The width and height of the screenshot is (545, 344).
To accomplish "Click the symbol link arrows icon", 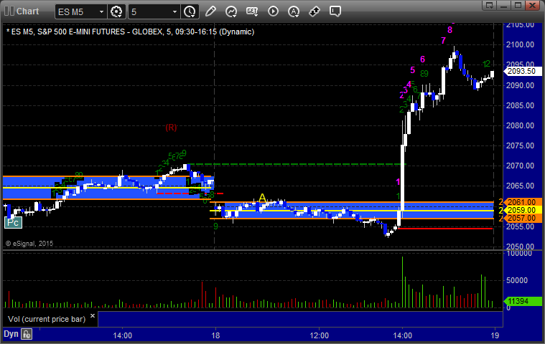I will [x=315, y=11].
